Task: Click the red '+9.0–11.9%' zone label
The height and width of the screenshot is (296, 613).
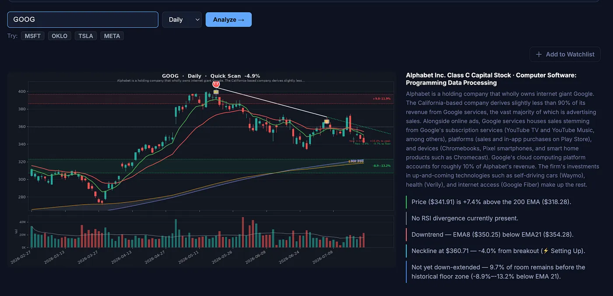Action: point(381,99)
